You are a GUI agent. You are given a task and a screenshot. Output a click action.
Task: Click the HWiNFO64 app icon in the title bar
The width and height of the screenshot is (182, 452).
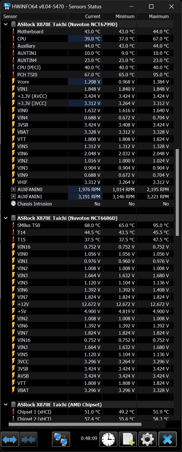[x=7, y=6]
